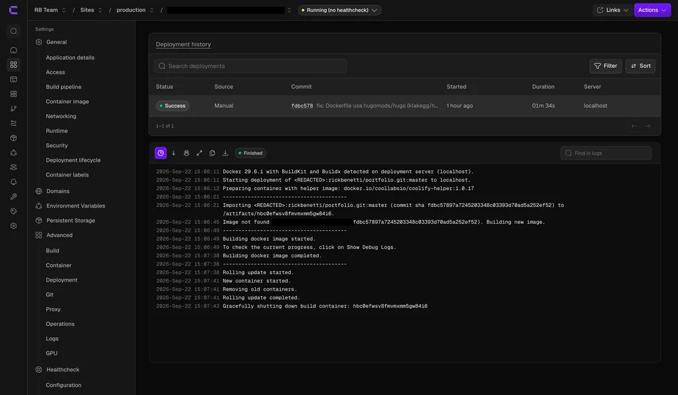The height and width of the screenshot is (395, 678).
Task: Open Networking settings
Action: click(61, 116)
